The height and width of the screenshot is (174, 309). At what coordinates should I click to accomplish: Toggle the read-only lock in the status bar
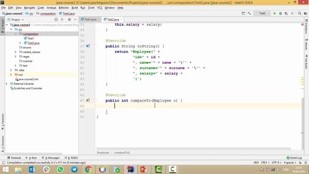point(300,163)
